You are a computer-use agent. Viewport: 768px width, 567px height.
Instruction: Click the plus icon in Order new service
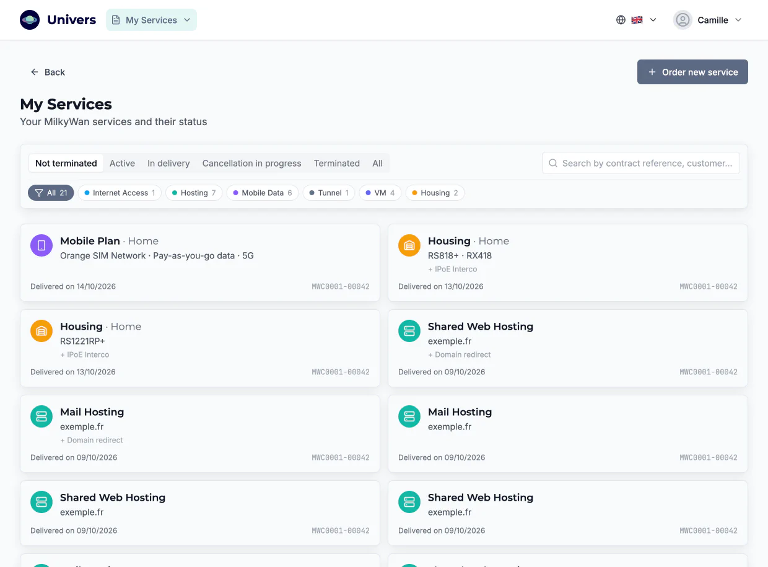(x=652, y=72)
